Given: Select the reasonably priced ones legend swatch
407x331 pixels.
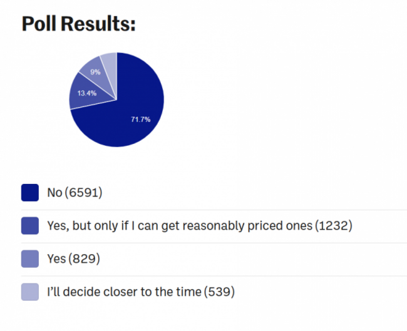Looking at the screenshot, I should tap(30, 226).
